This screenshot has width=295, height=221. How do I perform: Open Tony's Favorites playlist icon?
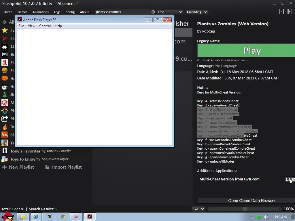5,151
